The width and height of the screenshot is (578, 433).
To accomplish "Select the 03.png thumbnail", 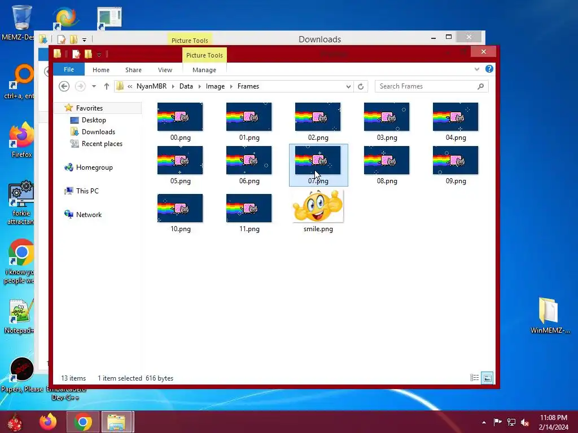I will [387, 117].
